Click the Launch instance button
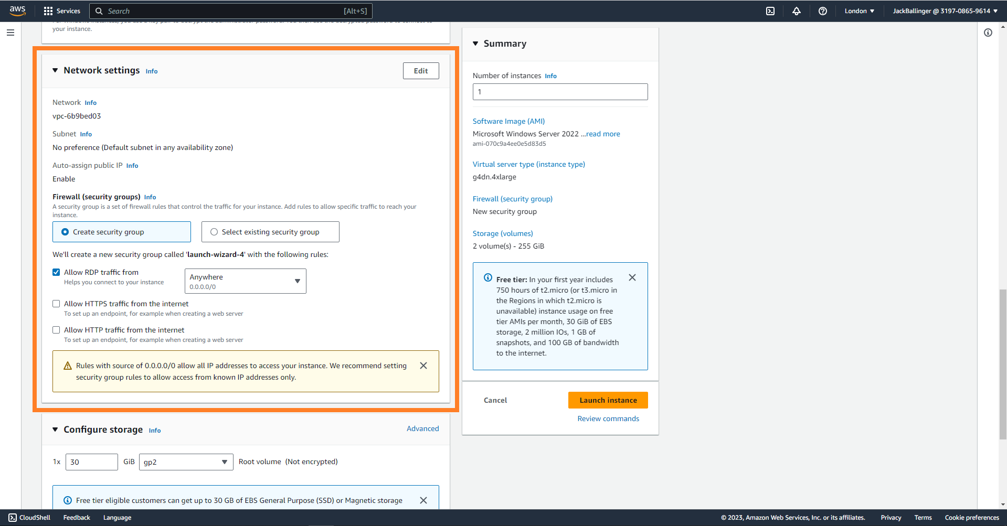Screen dimensions: 1007x526 pyautogui.click(x=608, y=400)
